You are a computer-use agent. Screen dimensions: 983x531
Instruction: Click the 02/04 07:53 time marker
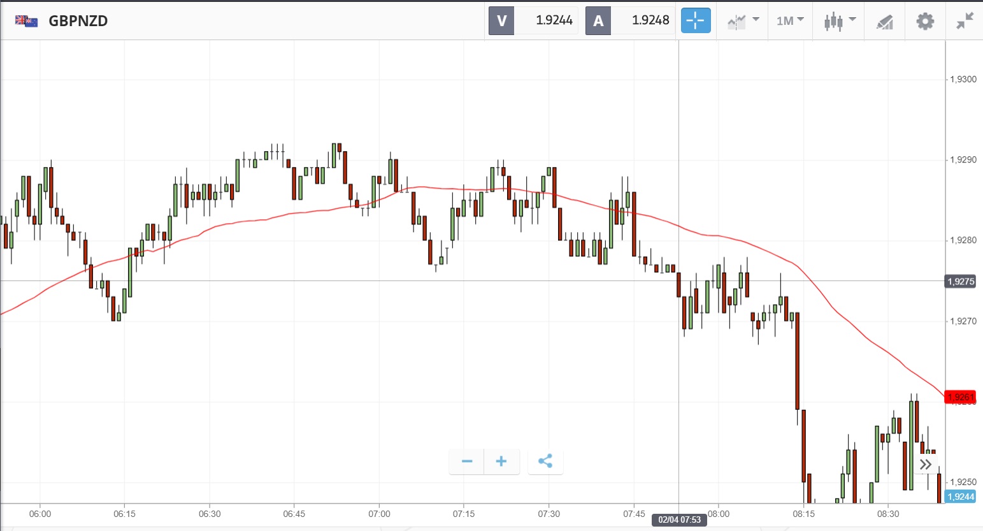tap(679, 520)
